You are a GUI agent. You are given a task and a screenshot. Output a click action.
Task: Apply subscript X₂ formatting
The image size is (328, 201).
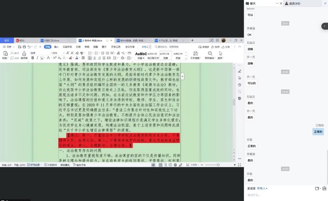pyautogui.click(x=59, y=58)
